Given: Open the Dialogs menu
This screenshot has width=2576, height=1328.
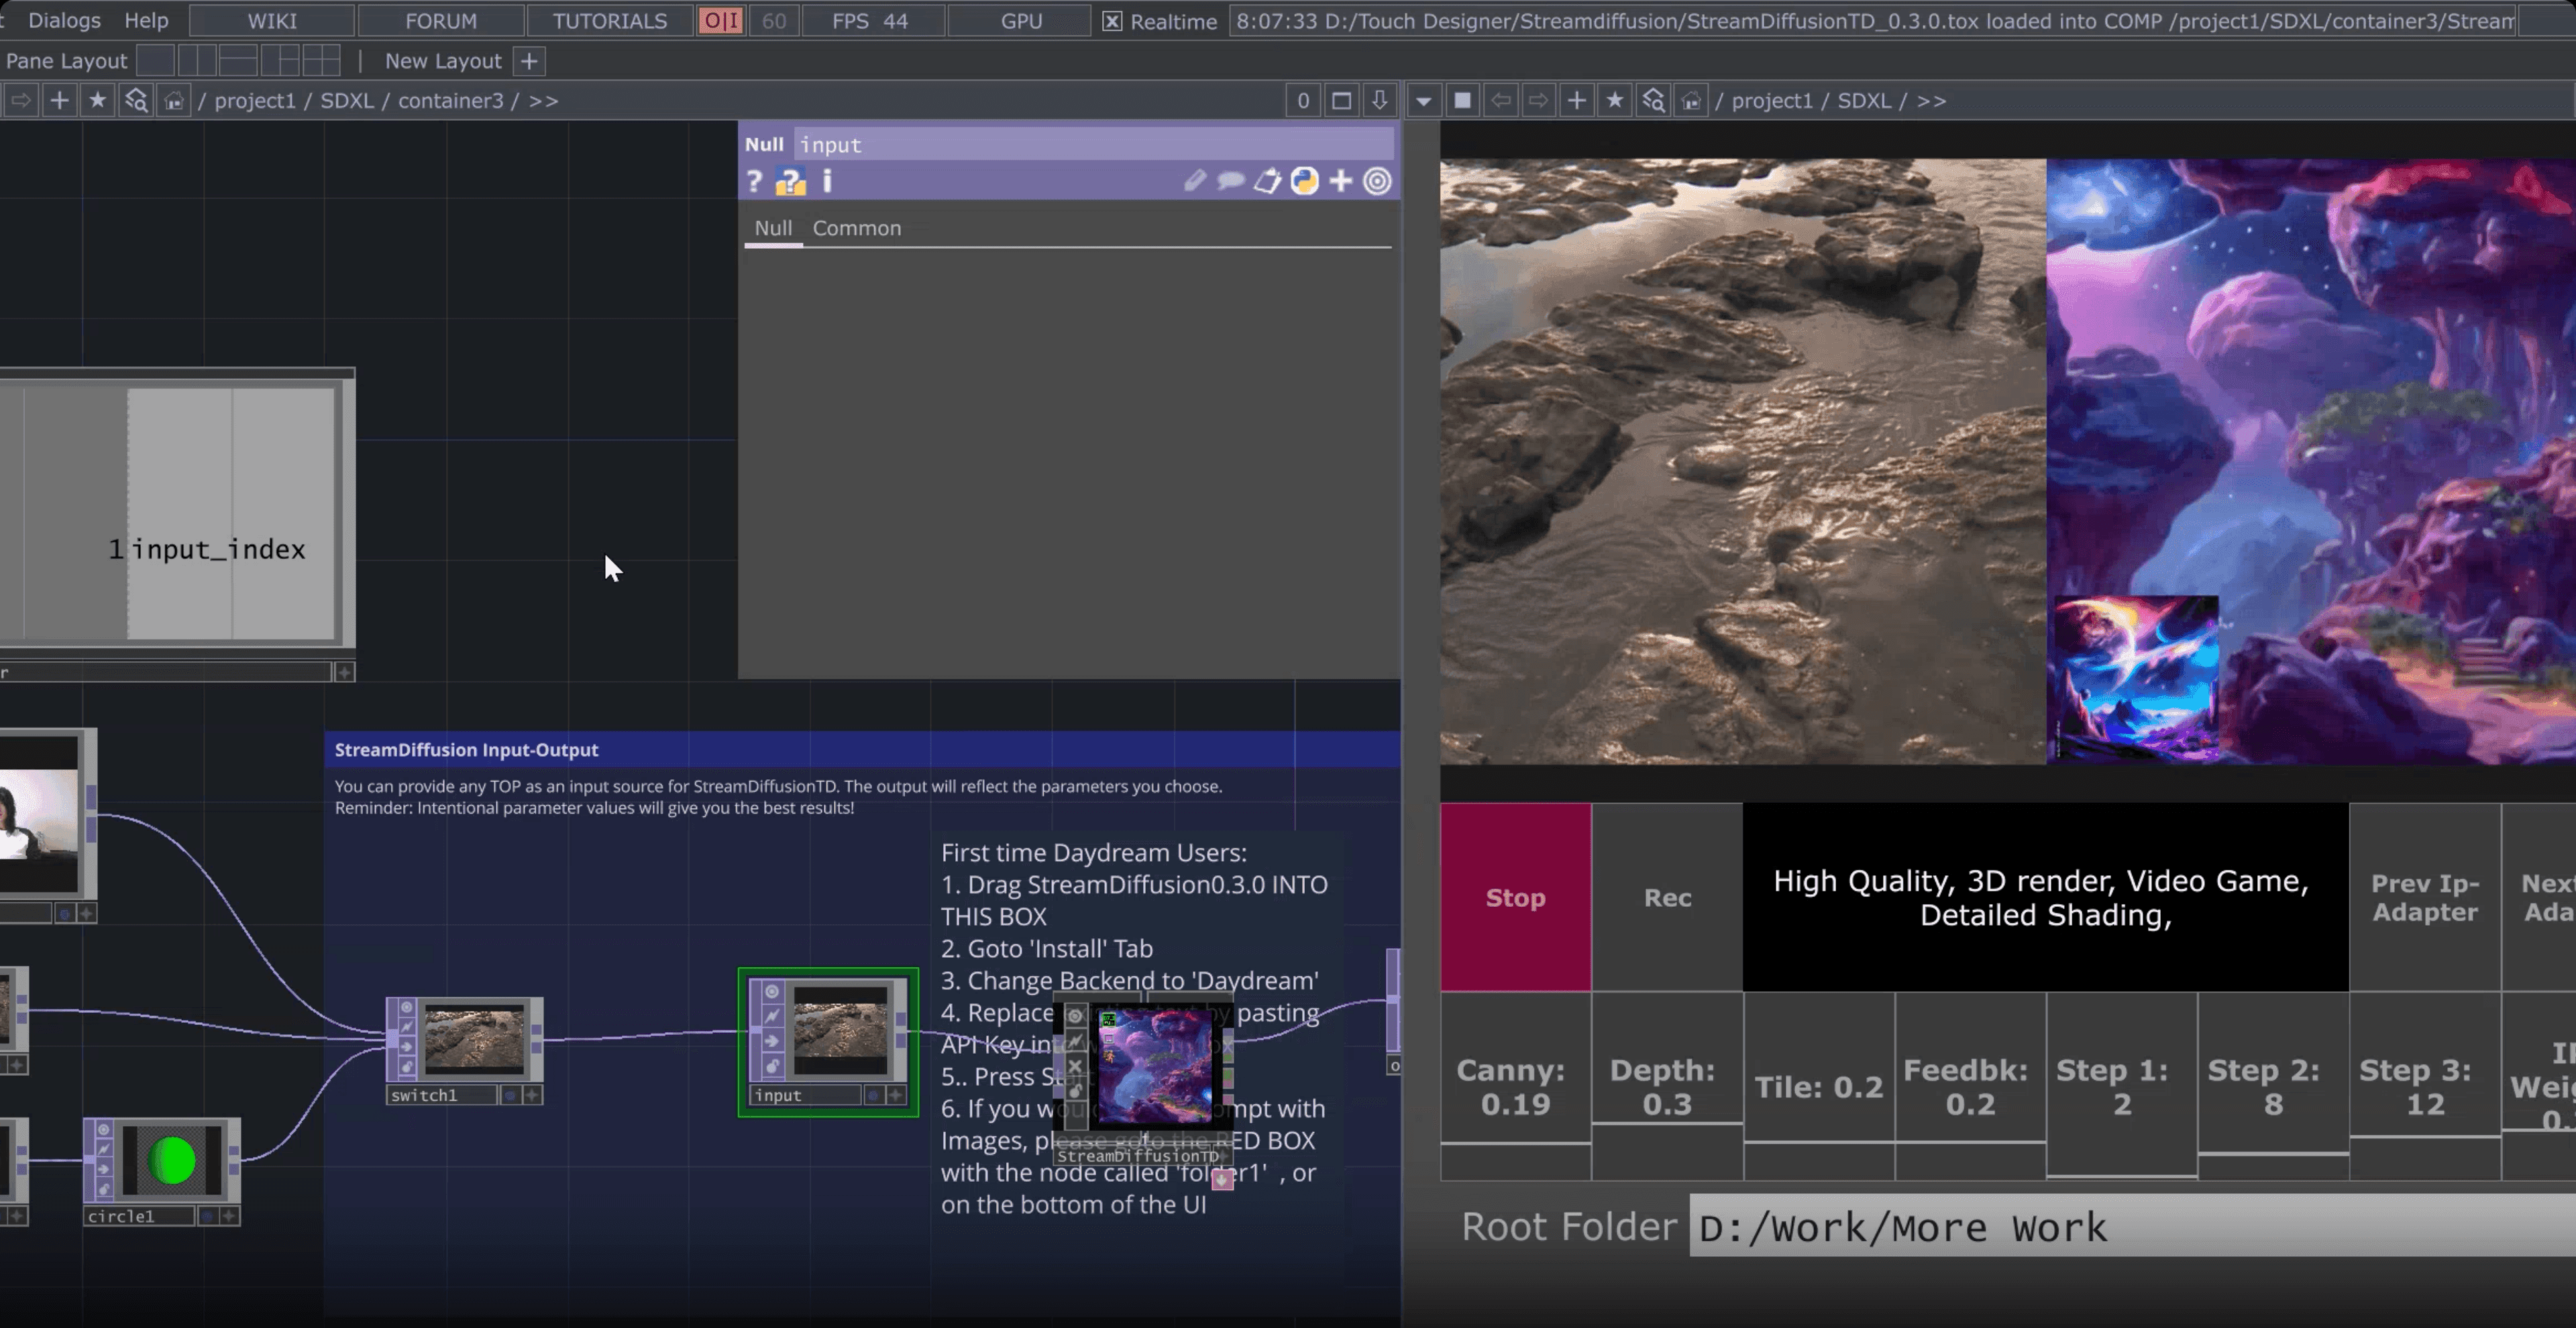Looking at the screenshot, I should [x=64, y=20].
